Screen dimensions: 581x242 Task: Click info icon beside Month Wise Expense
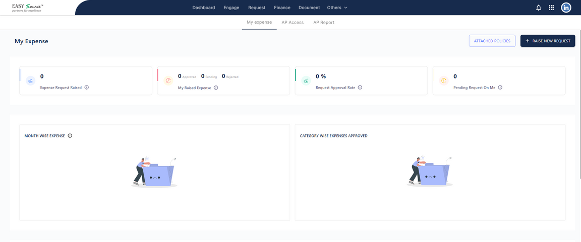(70, 136)
